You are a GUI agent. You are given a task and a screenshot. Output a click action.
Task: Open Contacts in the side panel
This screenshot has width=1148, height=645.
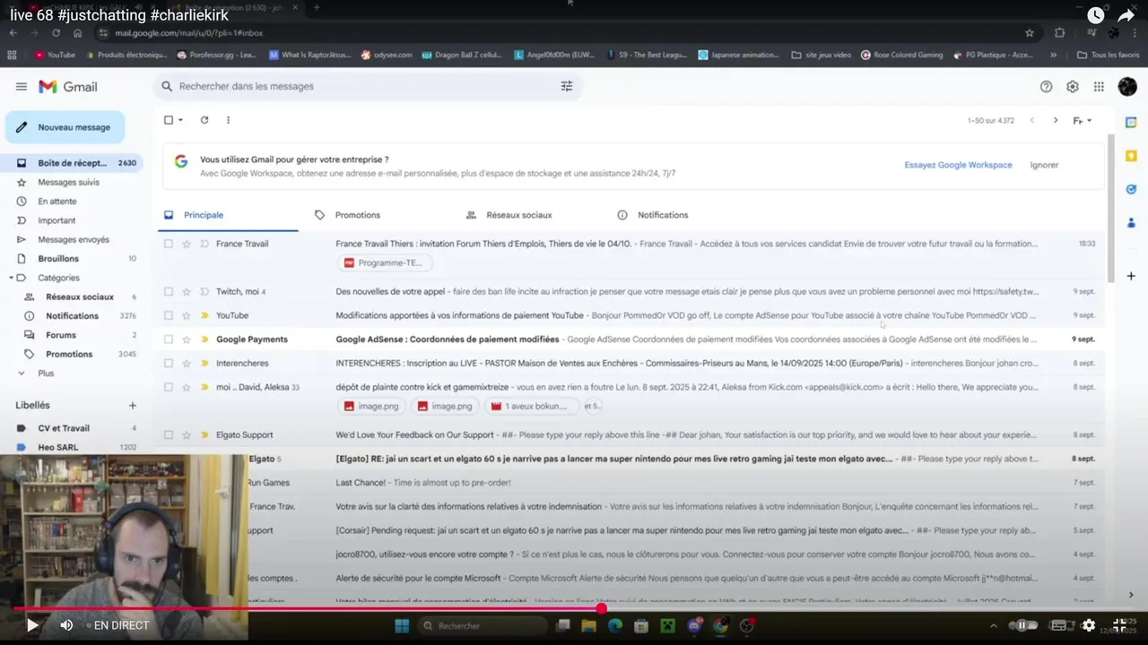[x=1131, y=222]
